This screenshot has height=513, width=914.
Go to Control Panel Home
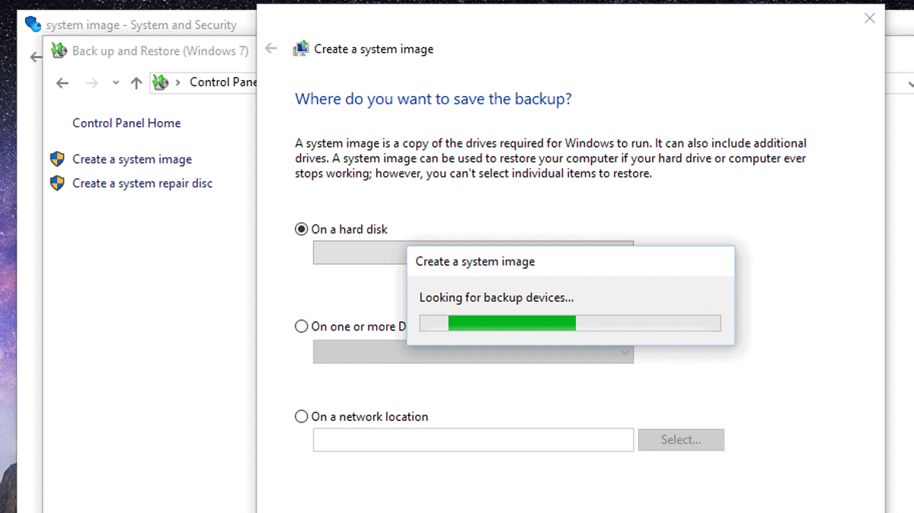click(x=126, y=123)
